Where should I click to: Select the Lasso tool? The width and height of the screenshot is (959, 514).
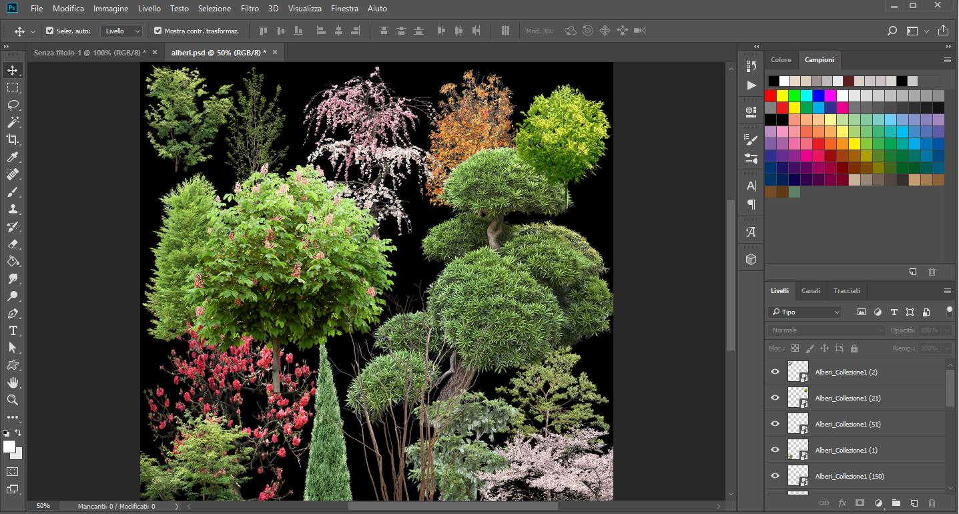point(13,105)
